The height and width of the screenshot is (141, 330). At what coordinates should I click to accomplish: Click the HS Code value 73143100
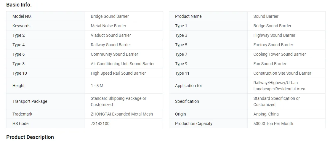point(100,124)
